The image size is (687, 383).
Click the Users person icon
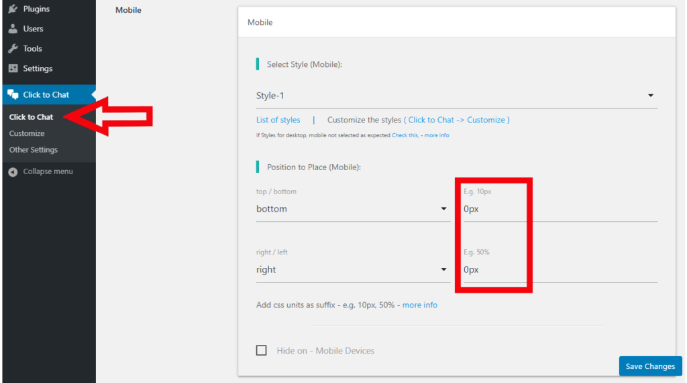coord(13,29)
